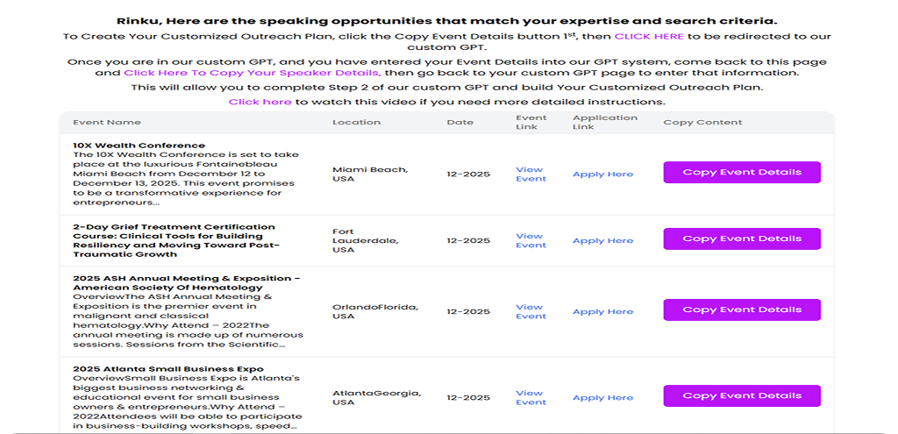Apply Here for 2025 ASH Annual Meeting
This screenshot has height=434, width=898.
pyautogui.click(x=602, y=311)
